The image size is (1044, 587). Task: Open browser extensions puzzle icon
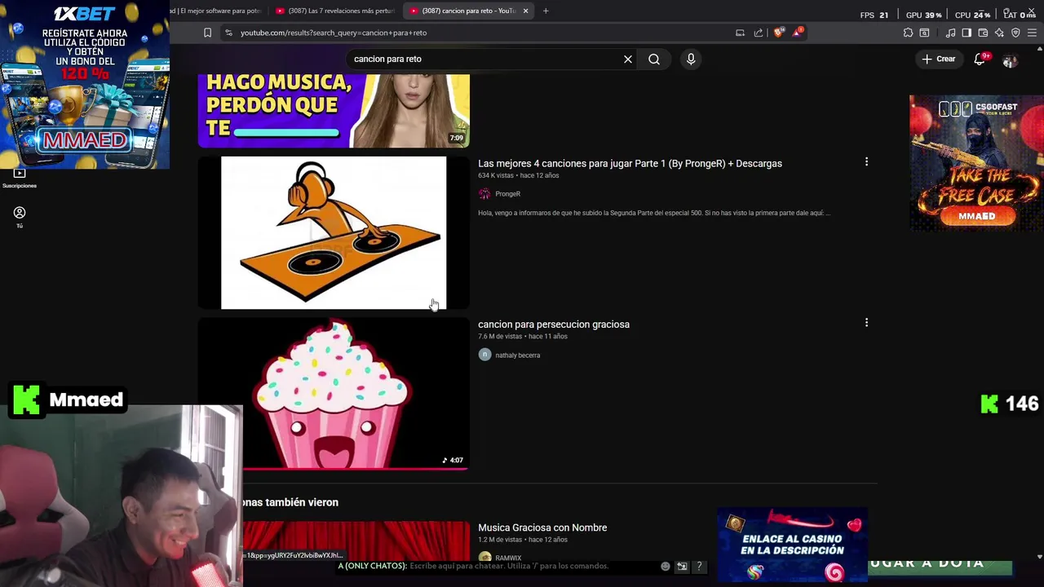click(x=908, y=33)
